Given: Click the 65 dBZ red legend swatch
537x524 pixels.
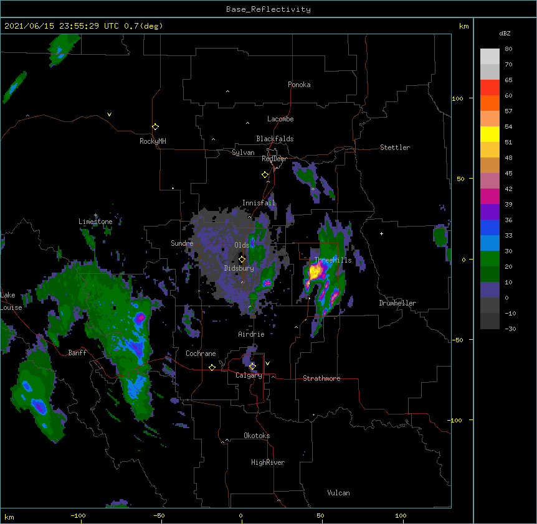Looking at the screenshot, I should click(490, 87).
